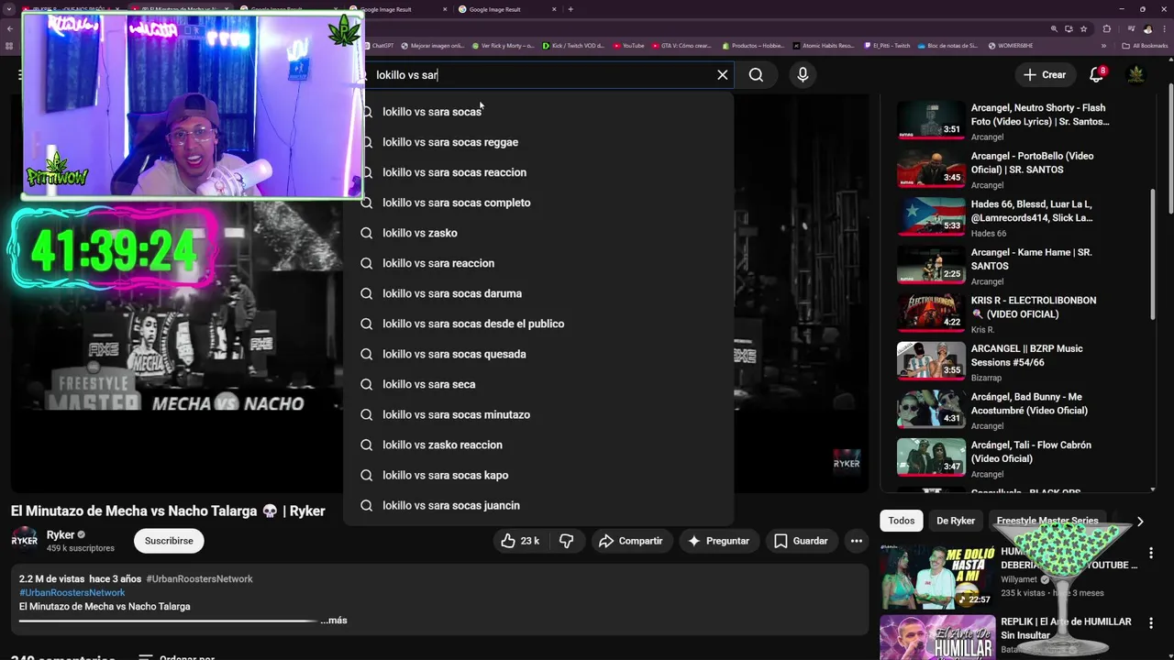Open Arcangel Neutro Shorty Flash Foto thumbnail
Image resolution: width=1174 pixels, height=660 pixels.
pos(931,119)
